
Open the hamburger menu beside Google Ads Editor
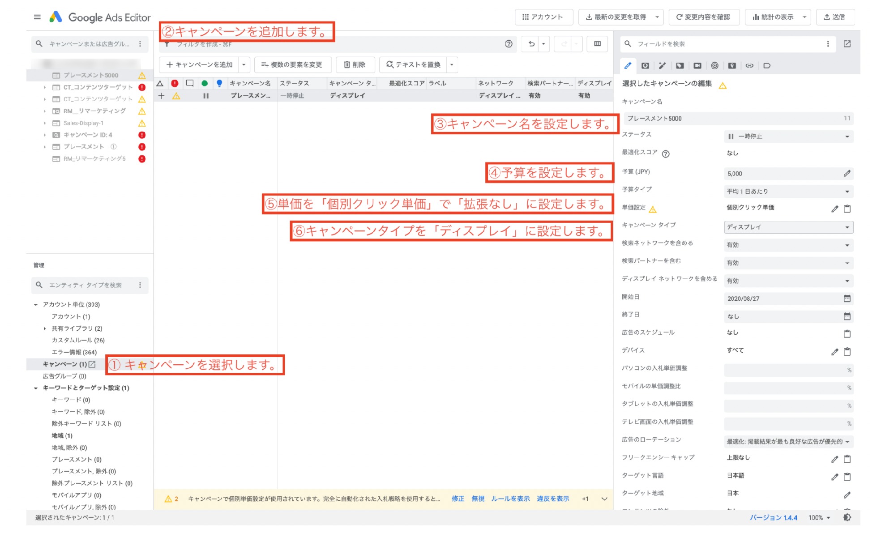(38, 17)
